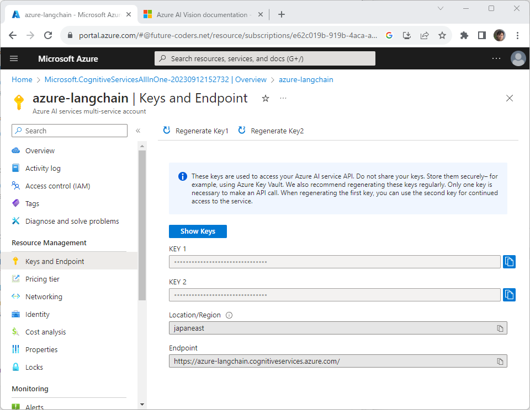530x410 pixels.
Task: Click the install app icon in address bar
Action: pyautogui.click(x=407, y=35)
